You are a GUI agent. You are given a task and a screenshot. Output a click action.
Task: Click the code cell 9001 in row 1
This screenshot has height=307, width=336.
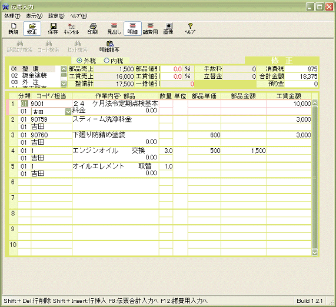click(x=51, y=104)
